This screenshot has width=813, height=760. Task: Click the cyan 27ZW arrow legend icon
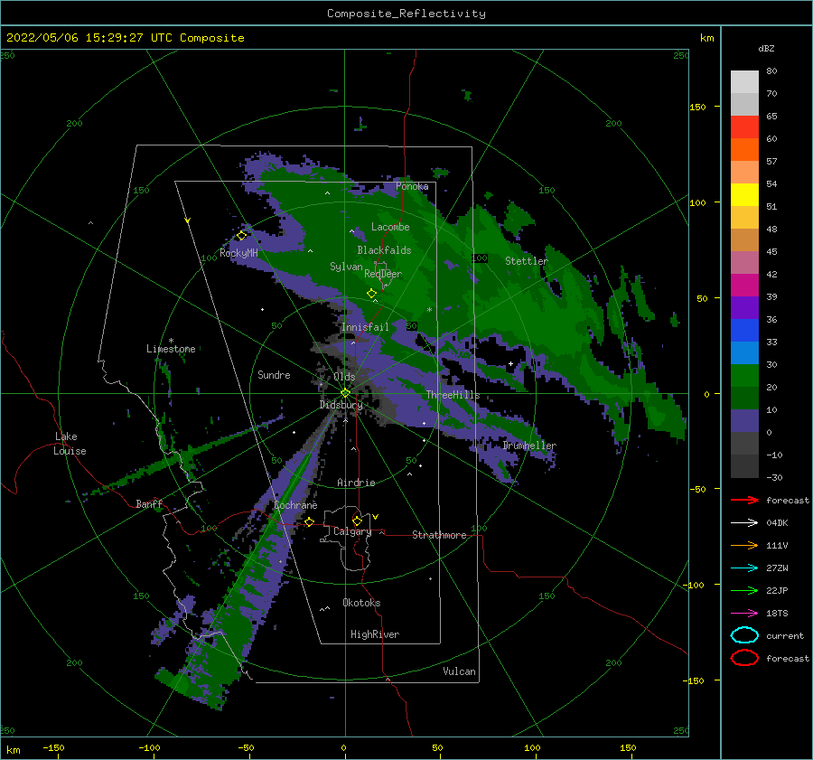(x=744, y=568)
